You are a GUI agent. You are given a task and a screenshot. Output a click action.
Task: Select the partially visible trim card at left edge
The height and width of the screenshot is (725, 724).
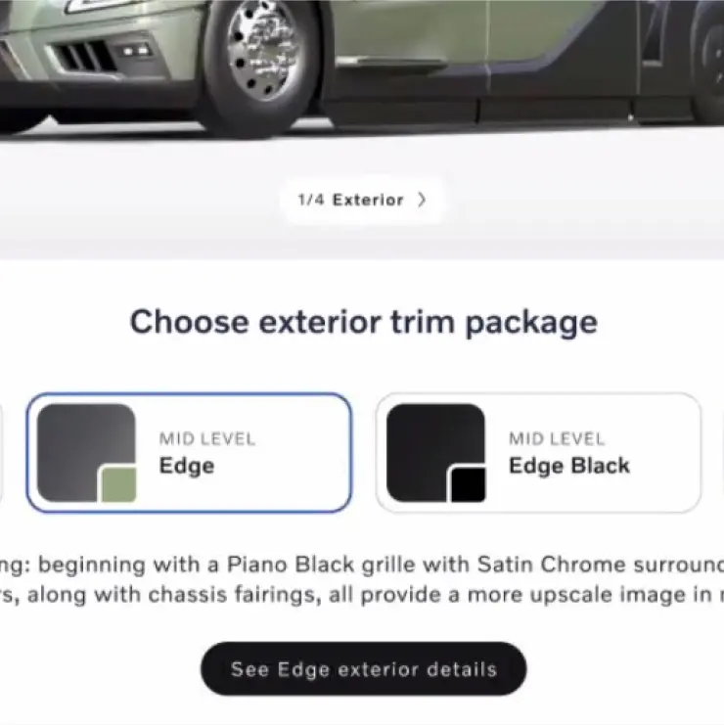click(x=1, y=453)
